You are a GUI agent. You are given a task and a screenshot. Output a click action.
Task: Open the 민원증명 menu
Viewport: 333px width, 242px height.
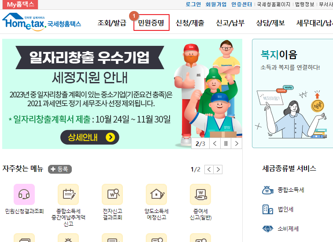coord(151,22)
